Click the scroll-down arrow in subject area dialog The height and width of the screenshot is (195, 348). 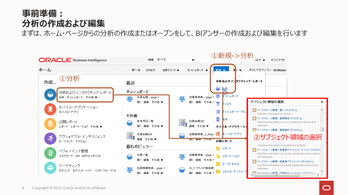(322, 171)
